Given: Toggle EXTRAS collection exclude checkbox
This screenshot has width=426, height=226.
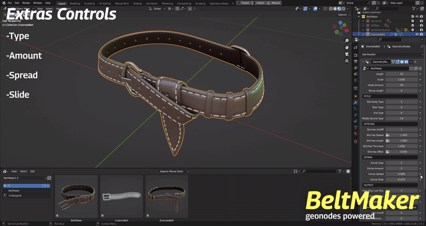Looking at the screenshot, I should [x=413, y=26].
